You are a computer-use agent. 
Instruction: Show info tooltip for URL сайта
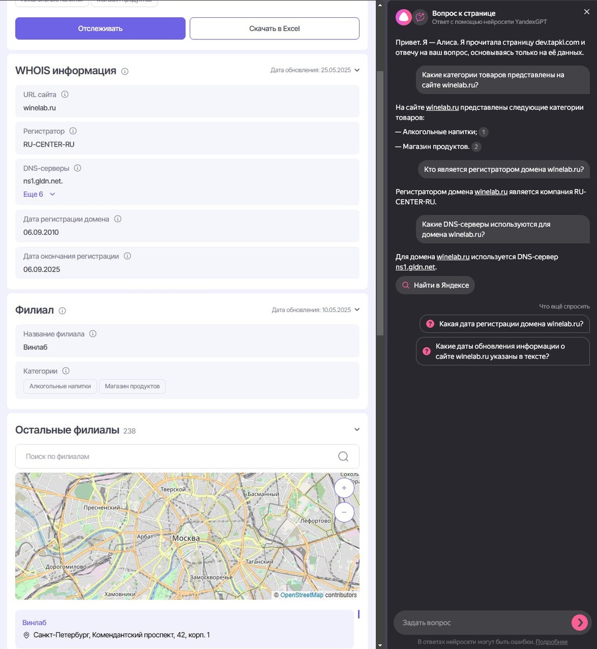pos(65,95)
